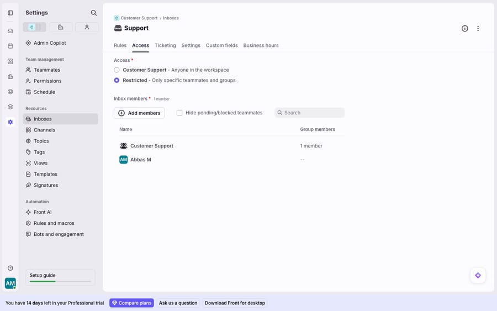Switch to the Access tab
The width and height of the screenshot is (497, 311).
click(140, 45)
